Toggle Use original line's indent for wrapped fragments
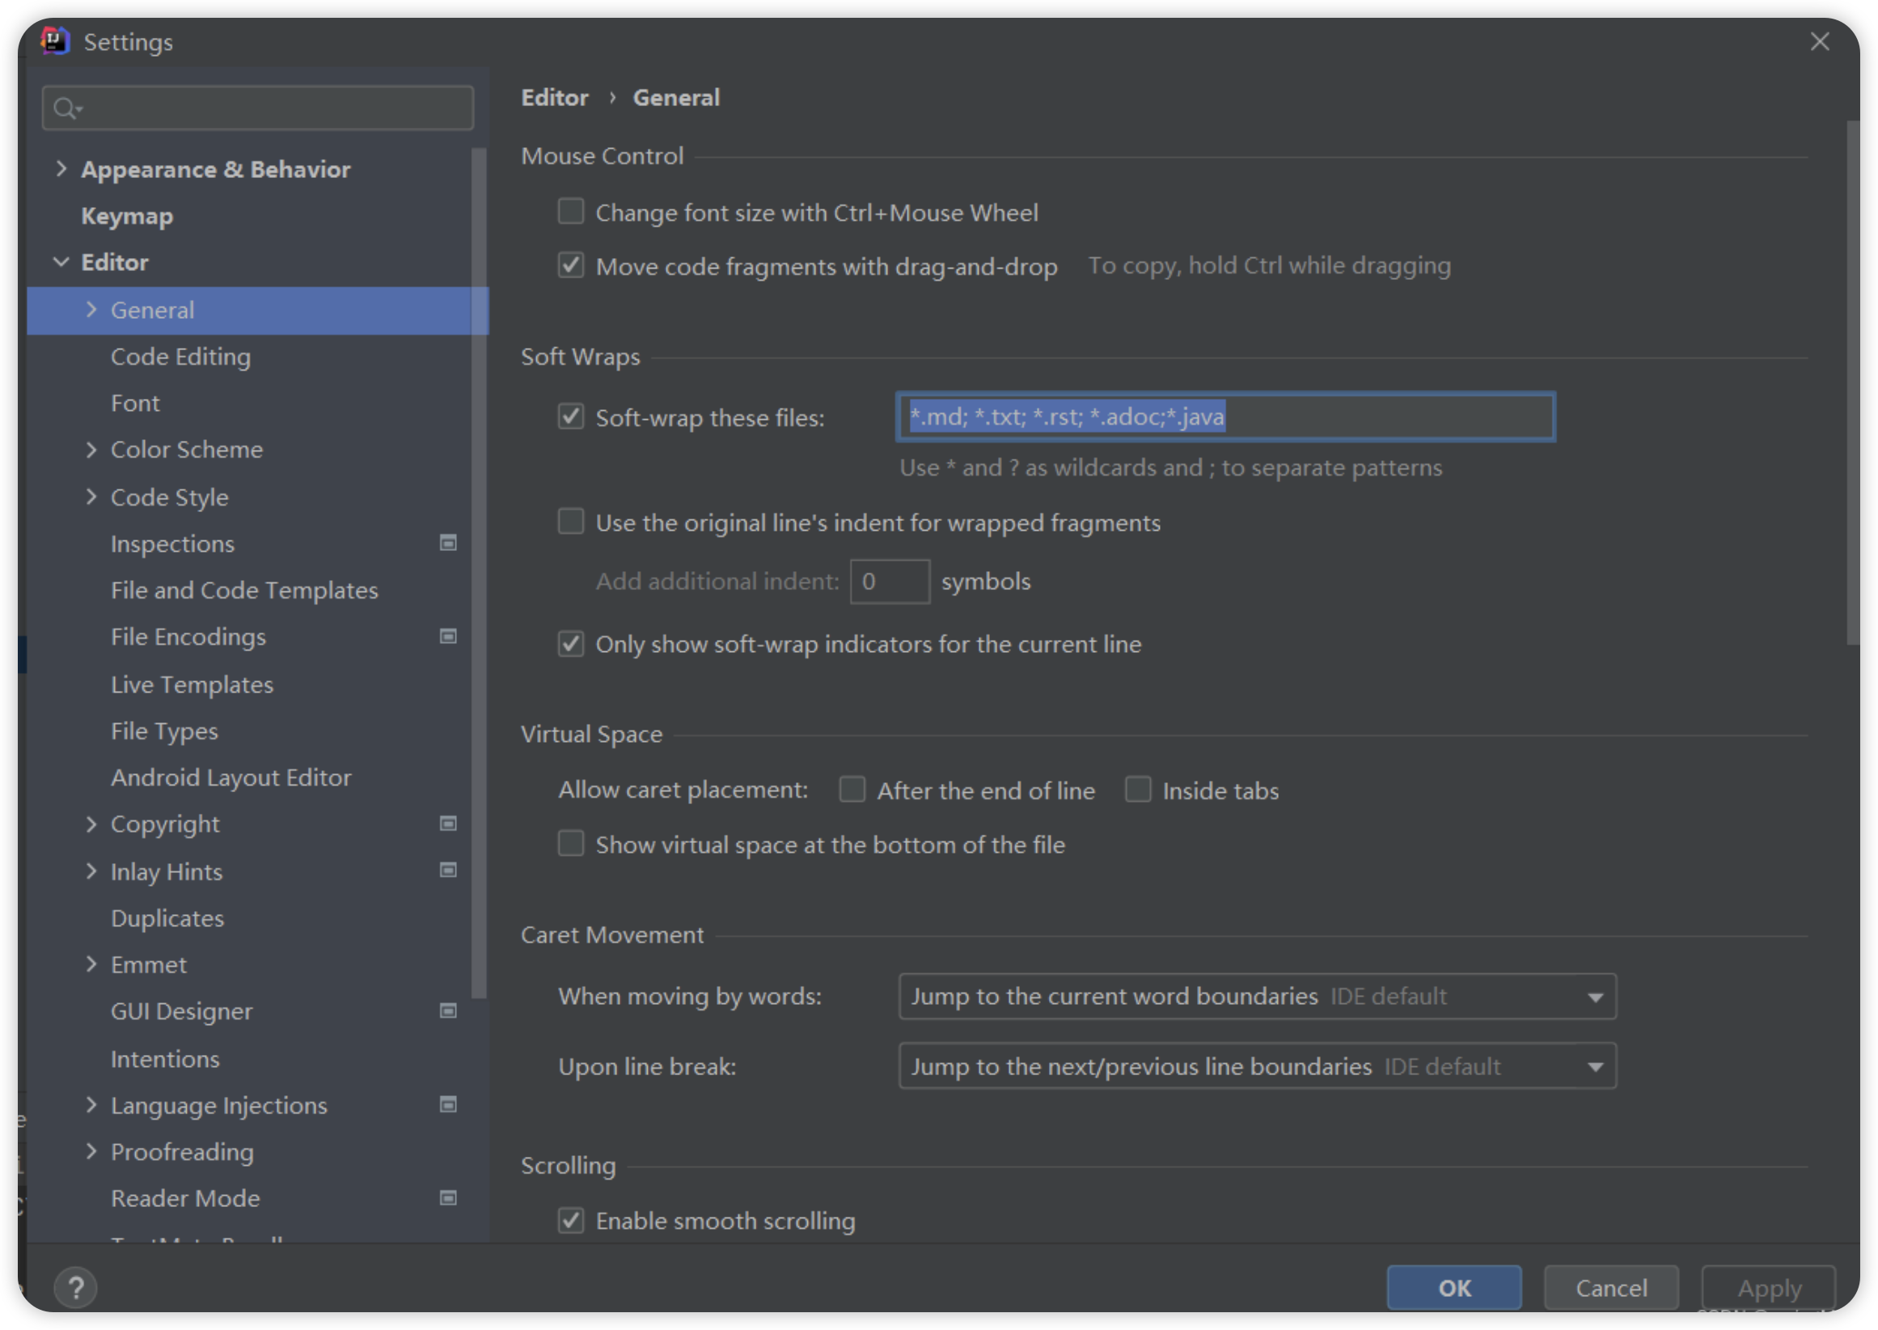This screenshot has width=1878, height=1330. click(573, 523)
